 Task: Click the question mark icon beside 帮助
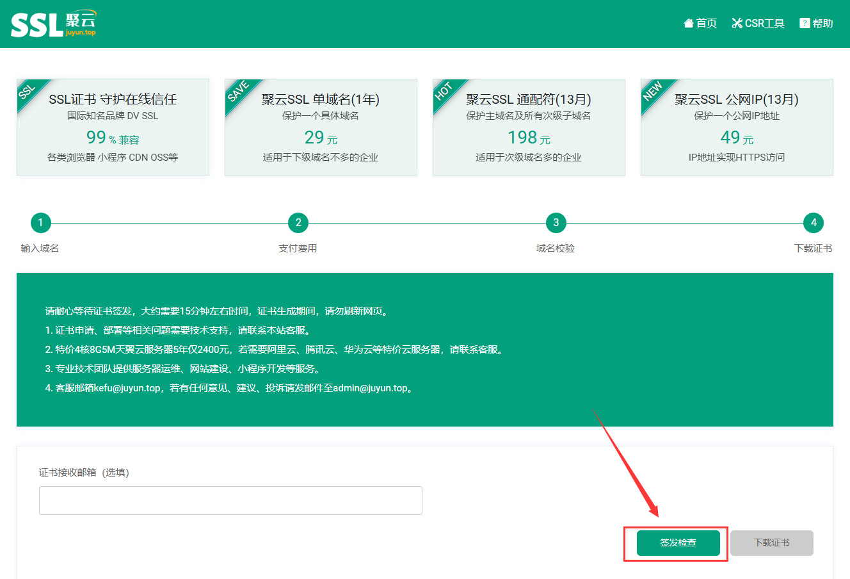tap(805, 24)
